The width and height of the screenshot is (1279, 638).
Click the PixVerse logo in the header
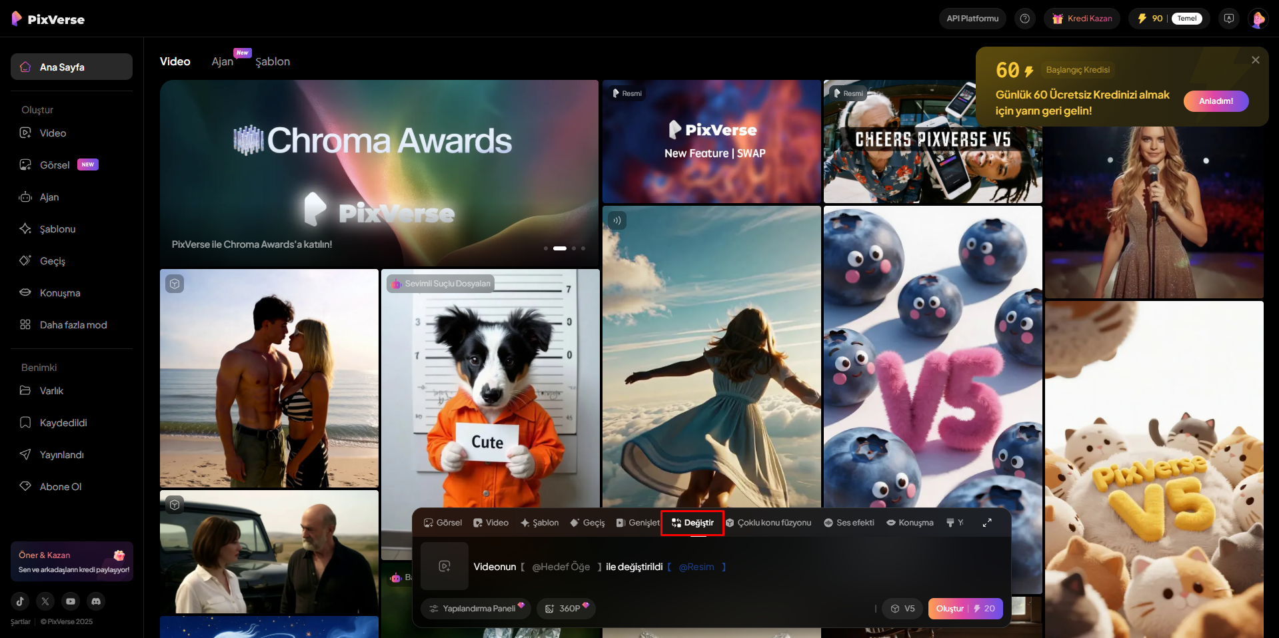click(48, 19)
